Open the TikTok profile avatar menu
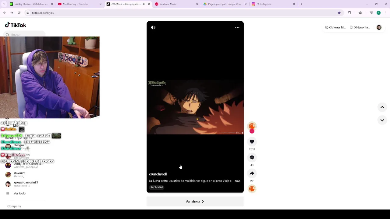 (379, 27)
